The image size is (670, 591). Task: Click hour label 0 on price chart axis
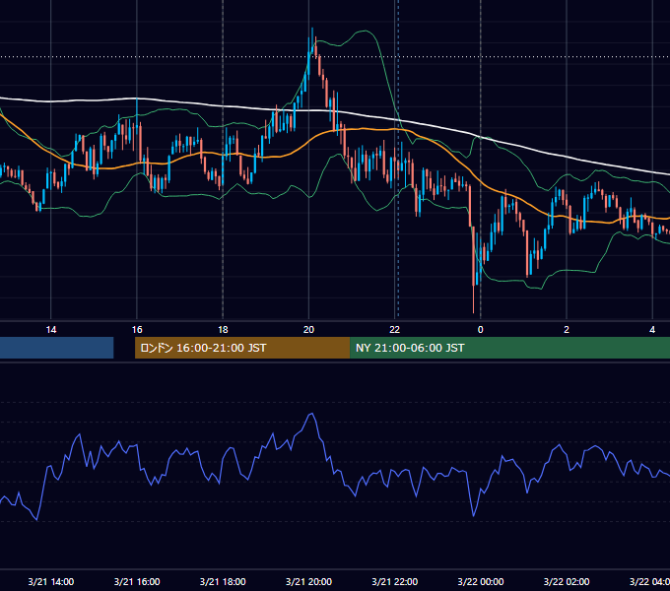[480, 330]
